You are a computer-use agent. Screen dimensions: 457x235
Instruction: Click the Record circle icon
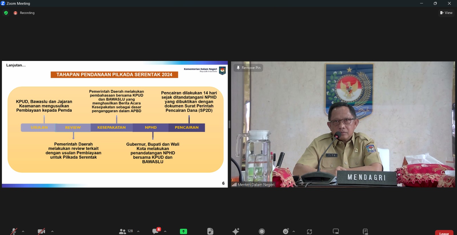pyautogui.click(x=262, y=231)
